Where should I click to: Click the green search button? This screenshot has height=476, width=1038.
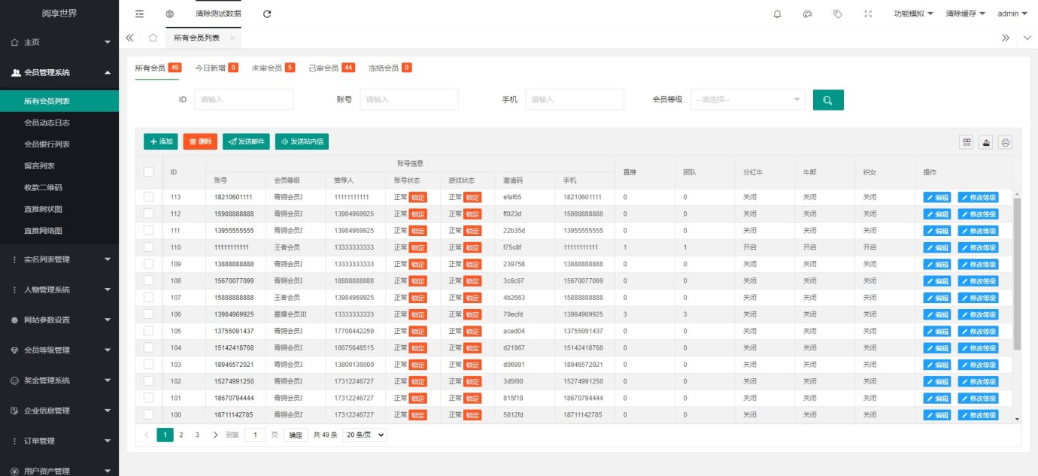[x=828, y=100]
